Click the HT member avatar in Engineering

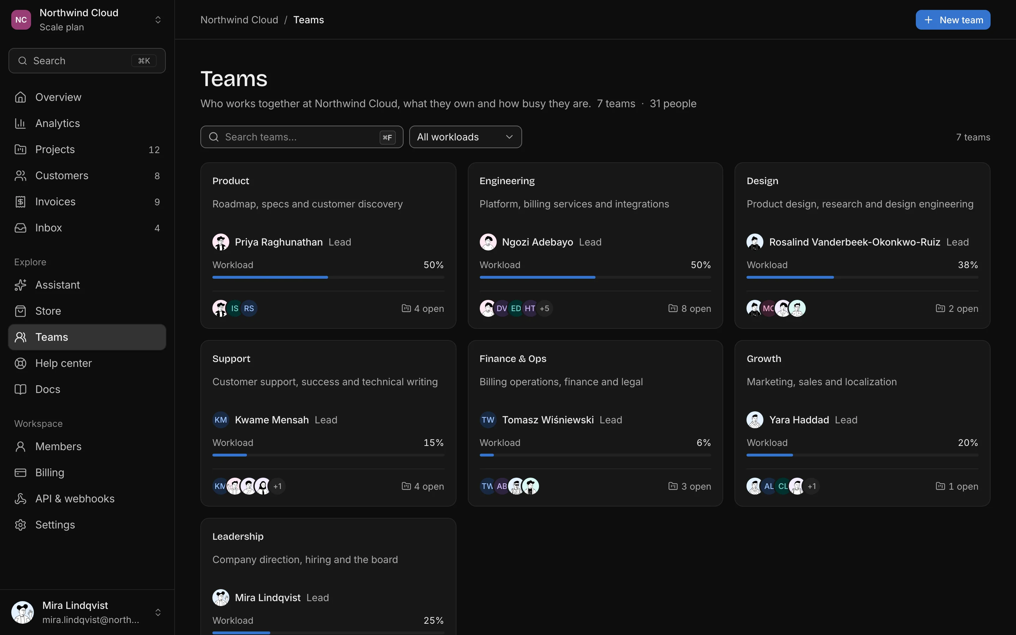coord(530,308)
